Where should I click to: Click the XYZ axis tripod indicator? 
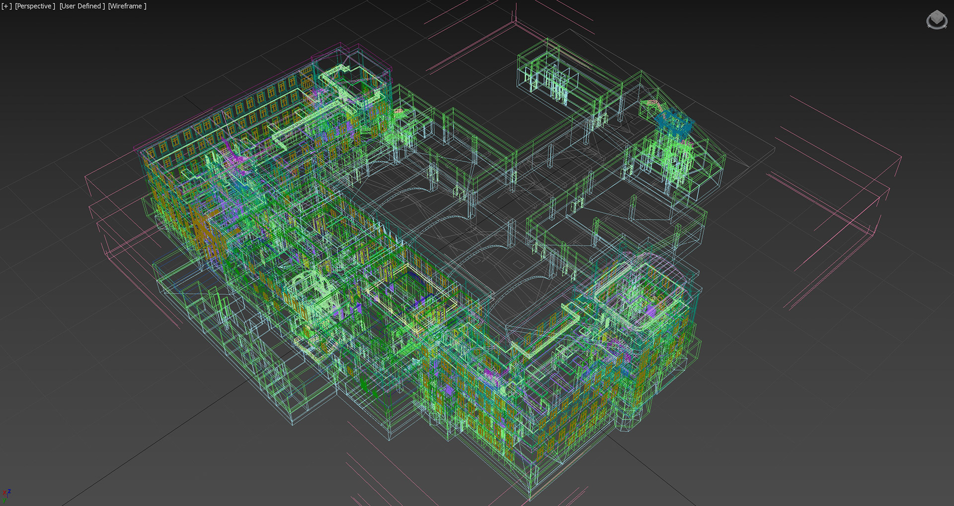pyautogui.click(x=6, y=496)
